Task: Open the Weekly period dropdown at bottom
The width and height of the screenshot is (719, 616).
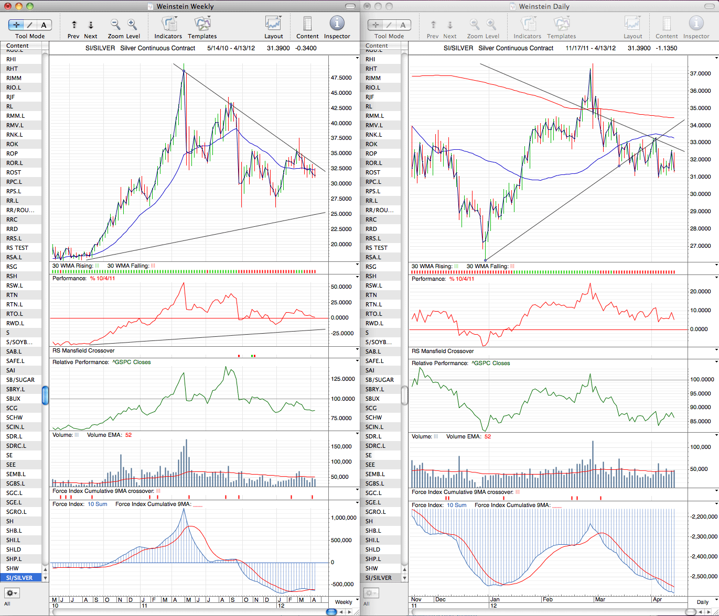Action: 344,602
